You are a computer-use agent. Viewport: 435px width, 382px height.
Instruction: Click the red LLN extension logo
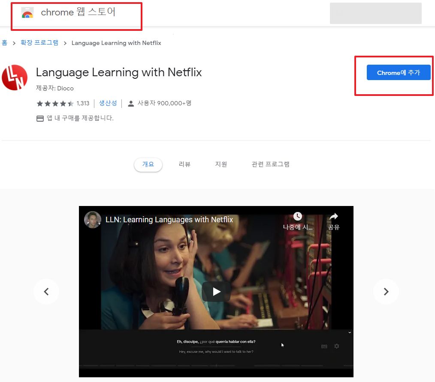[x=15, y=78]
